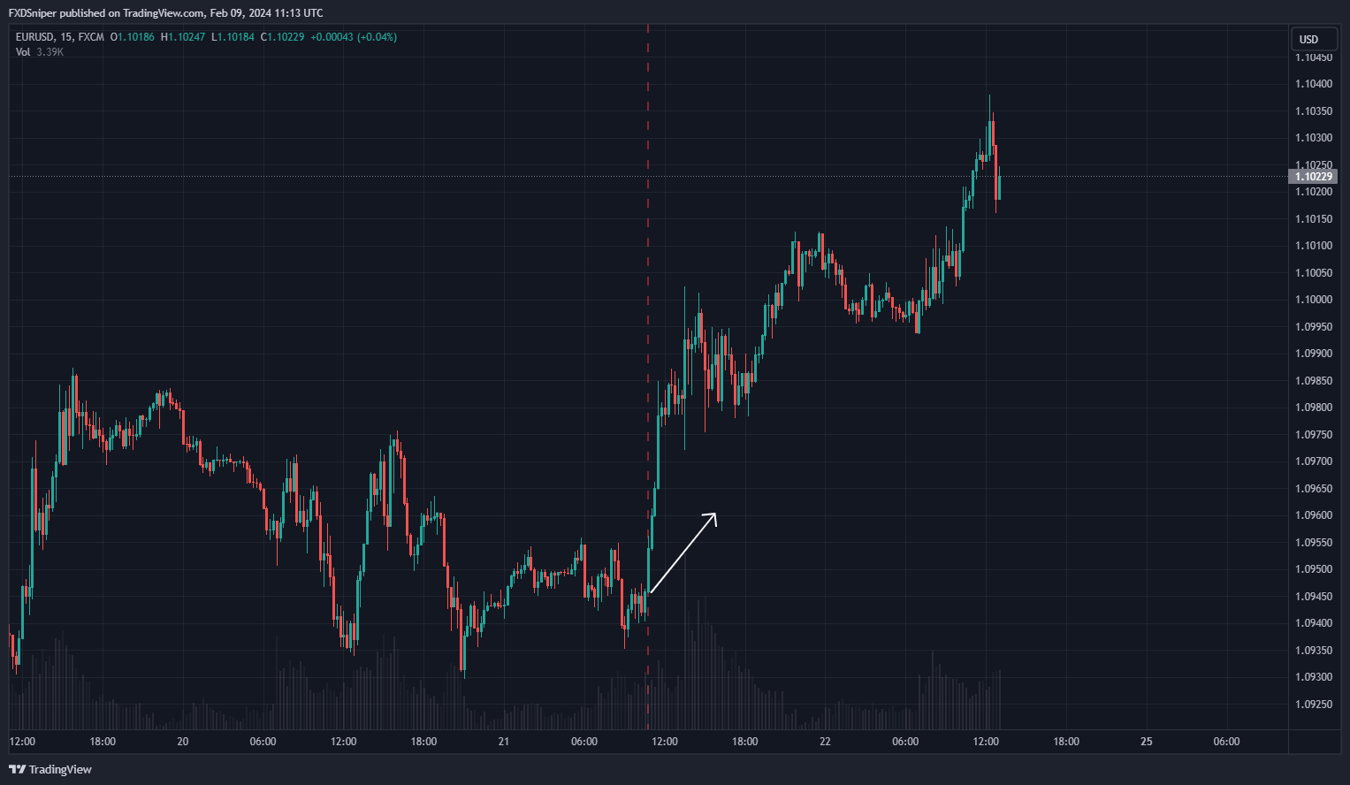Click date label 21 on time axis

click(503, 742)
